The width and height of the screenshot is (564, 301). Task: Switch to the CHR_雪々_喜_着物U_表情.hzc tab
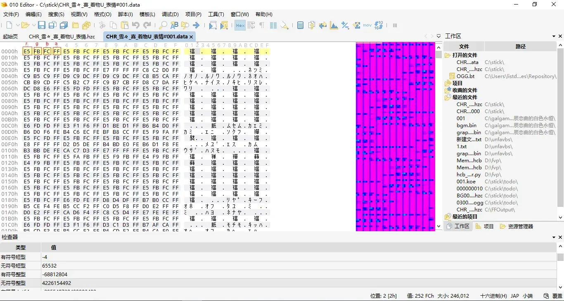[x=62, y=36]
